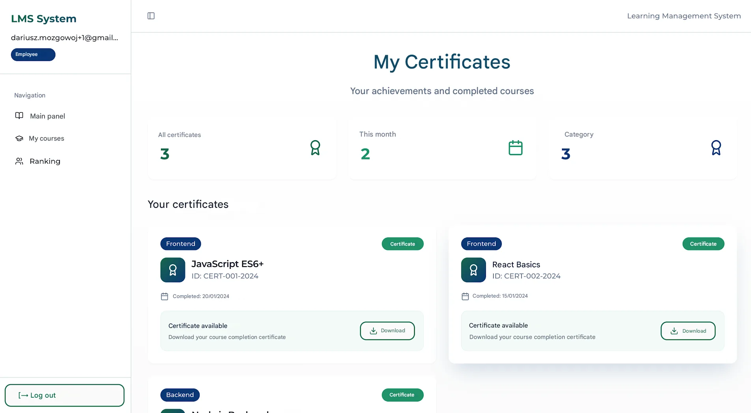Image resolution: width=751 pixels, height=413 pixels.
Task: Click the sidebar collapse icon at top left
Action: click(151, 16)
